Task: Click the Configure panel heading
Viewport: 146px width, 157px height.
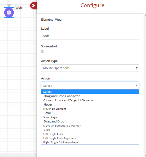Action: [92, 5]
